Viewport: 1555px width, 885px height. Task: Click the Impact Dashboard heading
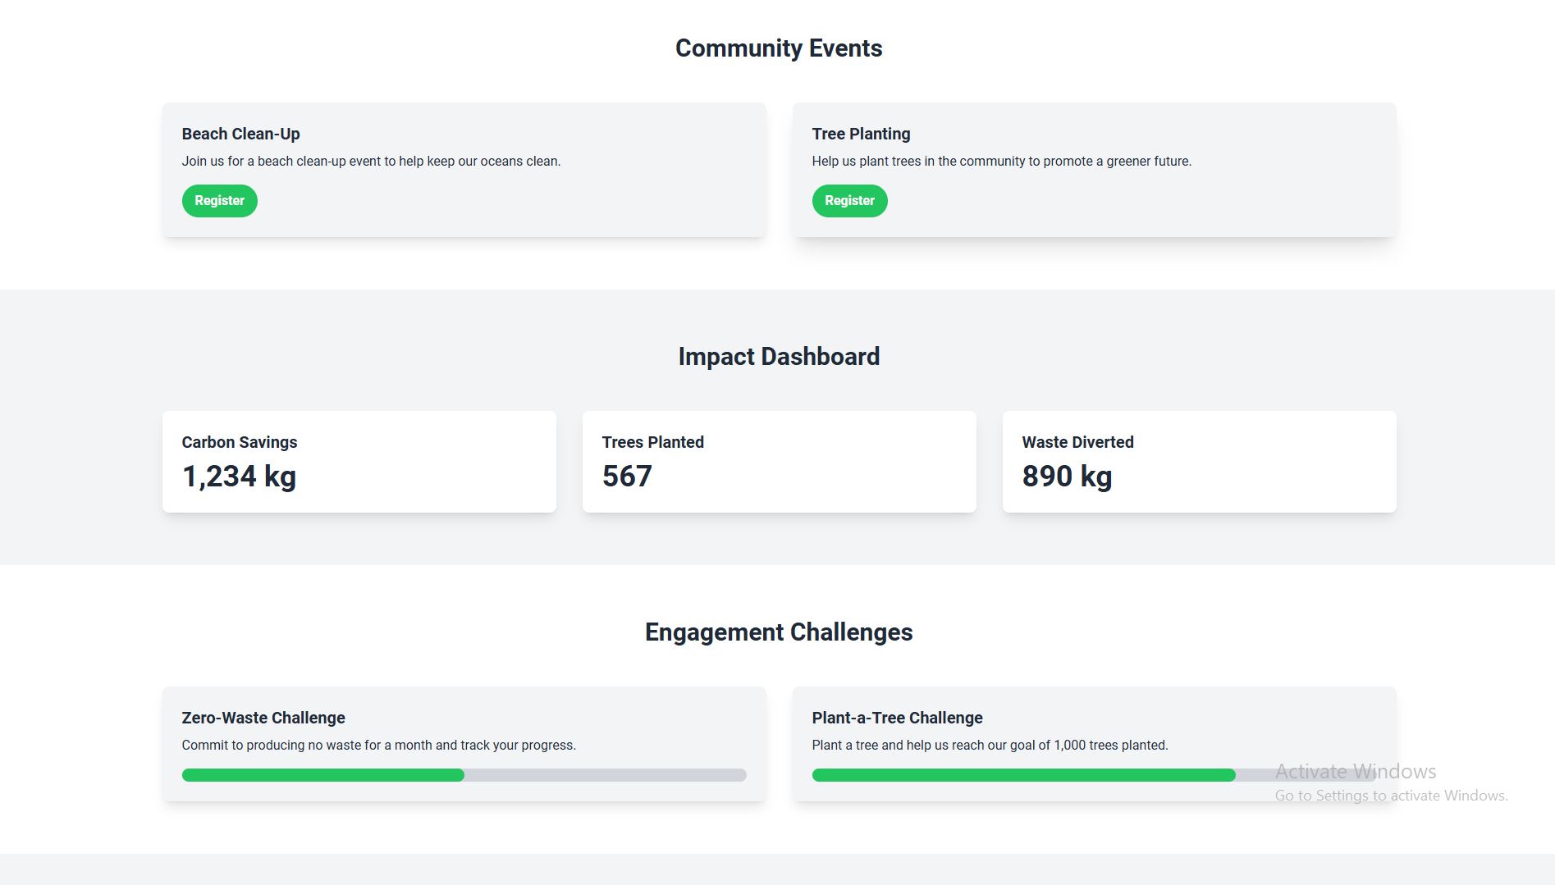(x=778, y=357)
